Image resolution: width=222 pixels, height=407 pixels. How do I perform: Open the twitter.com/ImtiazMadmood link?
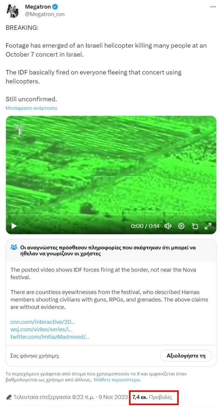50,337
